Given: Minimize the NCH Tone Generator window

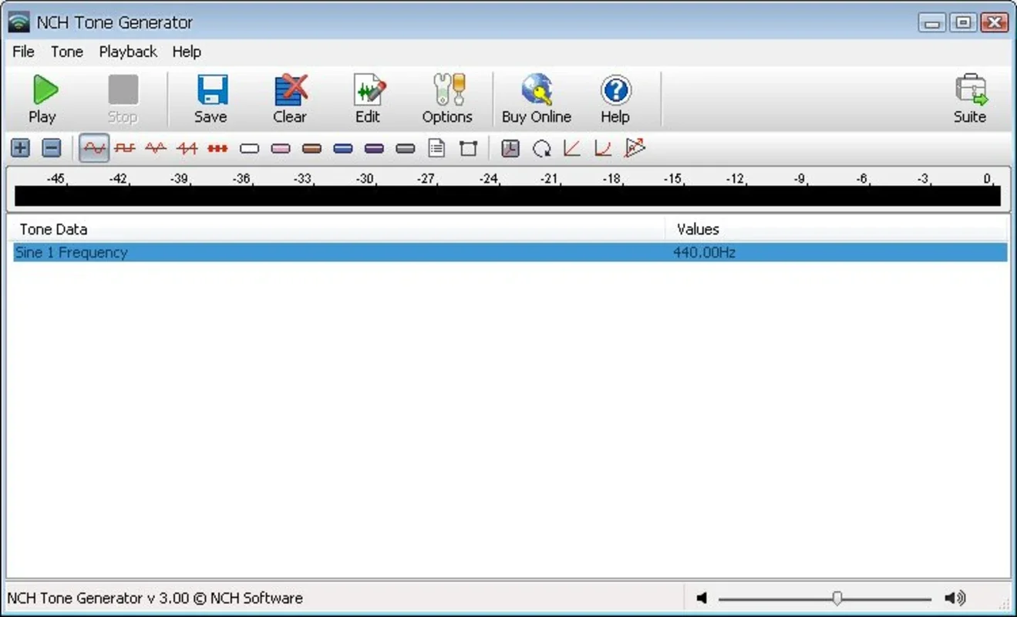Looking at the screenshot, I should pyautogui.click(x=933, y=22).
